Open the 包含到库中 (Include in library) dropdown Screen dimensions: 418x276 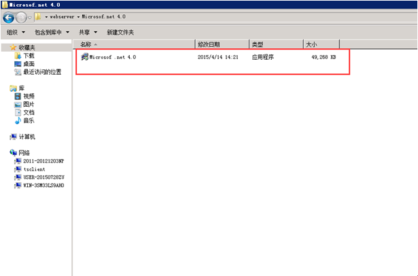pyautogui.click(x=52, y=32)
